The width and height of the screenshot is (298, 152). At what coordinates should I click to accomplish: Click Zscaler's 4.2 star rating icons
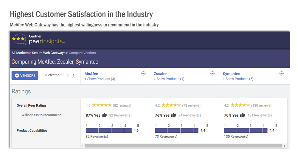171,105
